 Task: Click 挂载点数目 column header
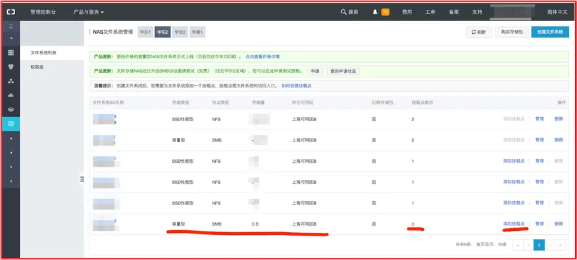click(422, 103)
